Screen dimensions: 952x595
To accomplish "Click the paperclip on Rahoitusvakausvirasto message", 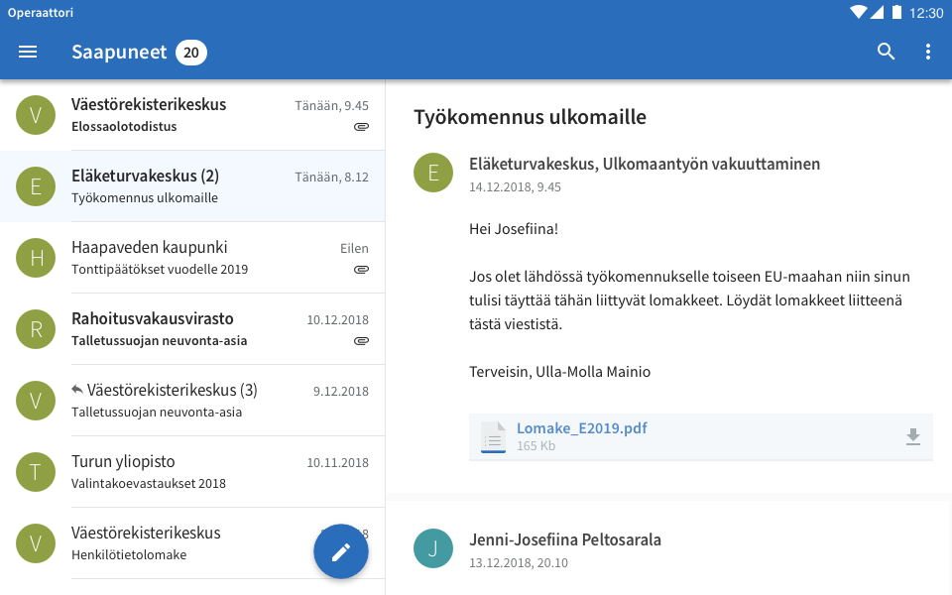I will [361, 341].
